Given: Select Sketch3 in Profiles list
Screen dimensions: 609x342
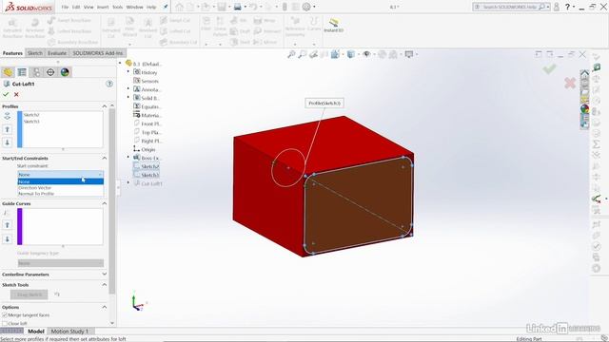Looking at the screenshot, I should [x=31, y=122].
